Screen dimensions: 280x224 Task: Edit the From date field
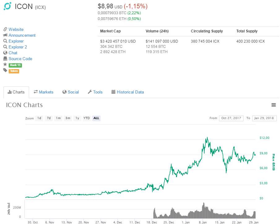click(x=231, y=118)
